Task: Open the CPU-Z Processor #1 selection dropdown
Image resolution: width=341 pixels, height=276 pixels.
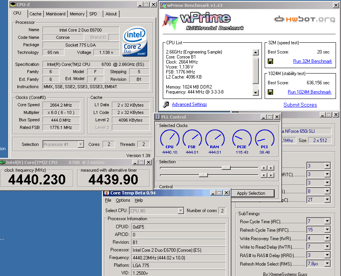Action: (x=81, y=144)
